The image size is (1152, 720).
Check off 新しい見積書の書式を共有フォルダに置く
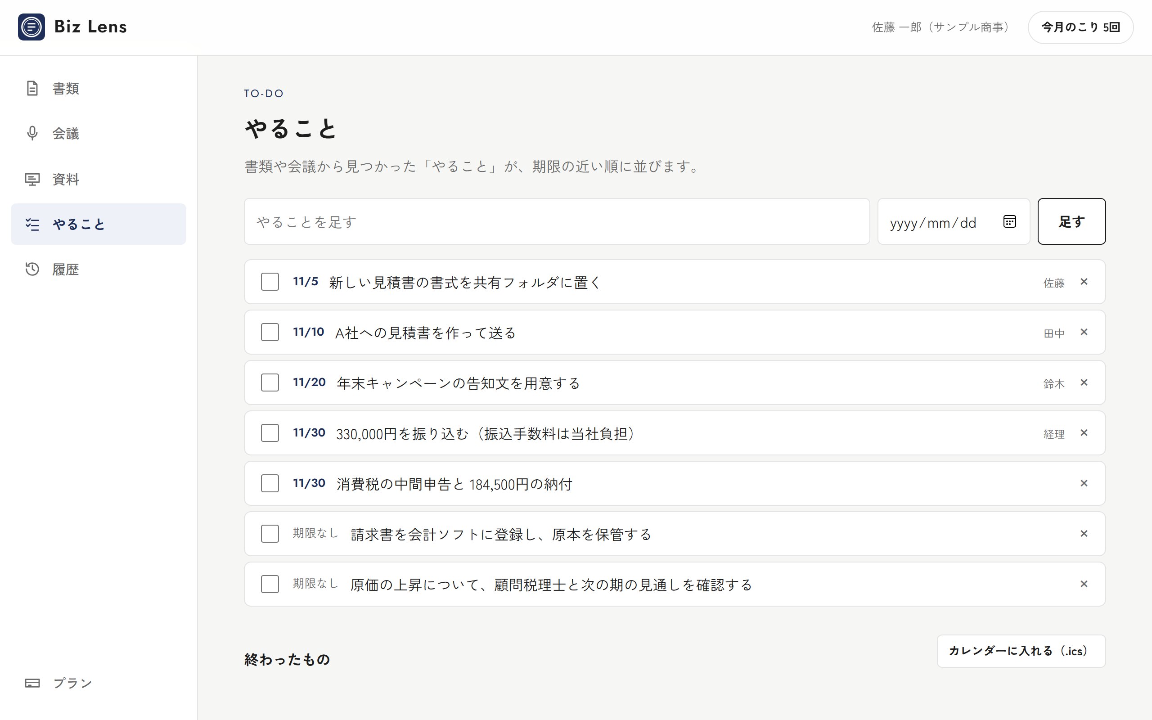coord(270,282)
